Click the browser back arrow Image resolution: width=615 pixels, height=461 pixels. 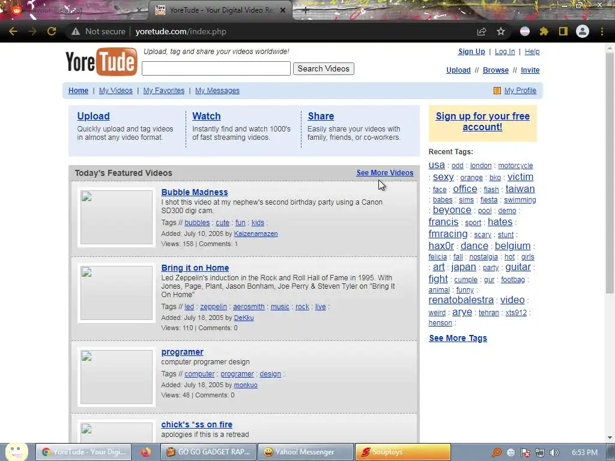[x=13, y=31]
